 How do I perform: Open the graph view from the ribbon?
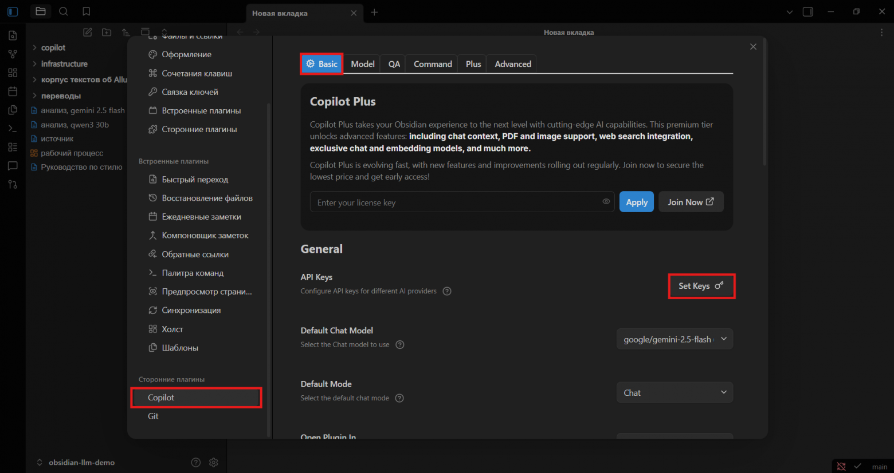tap(13, 54)
